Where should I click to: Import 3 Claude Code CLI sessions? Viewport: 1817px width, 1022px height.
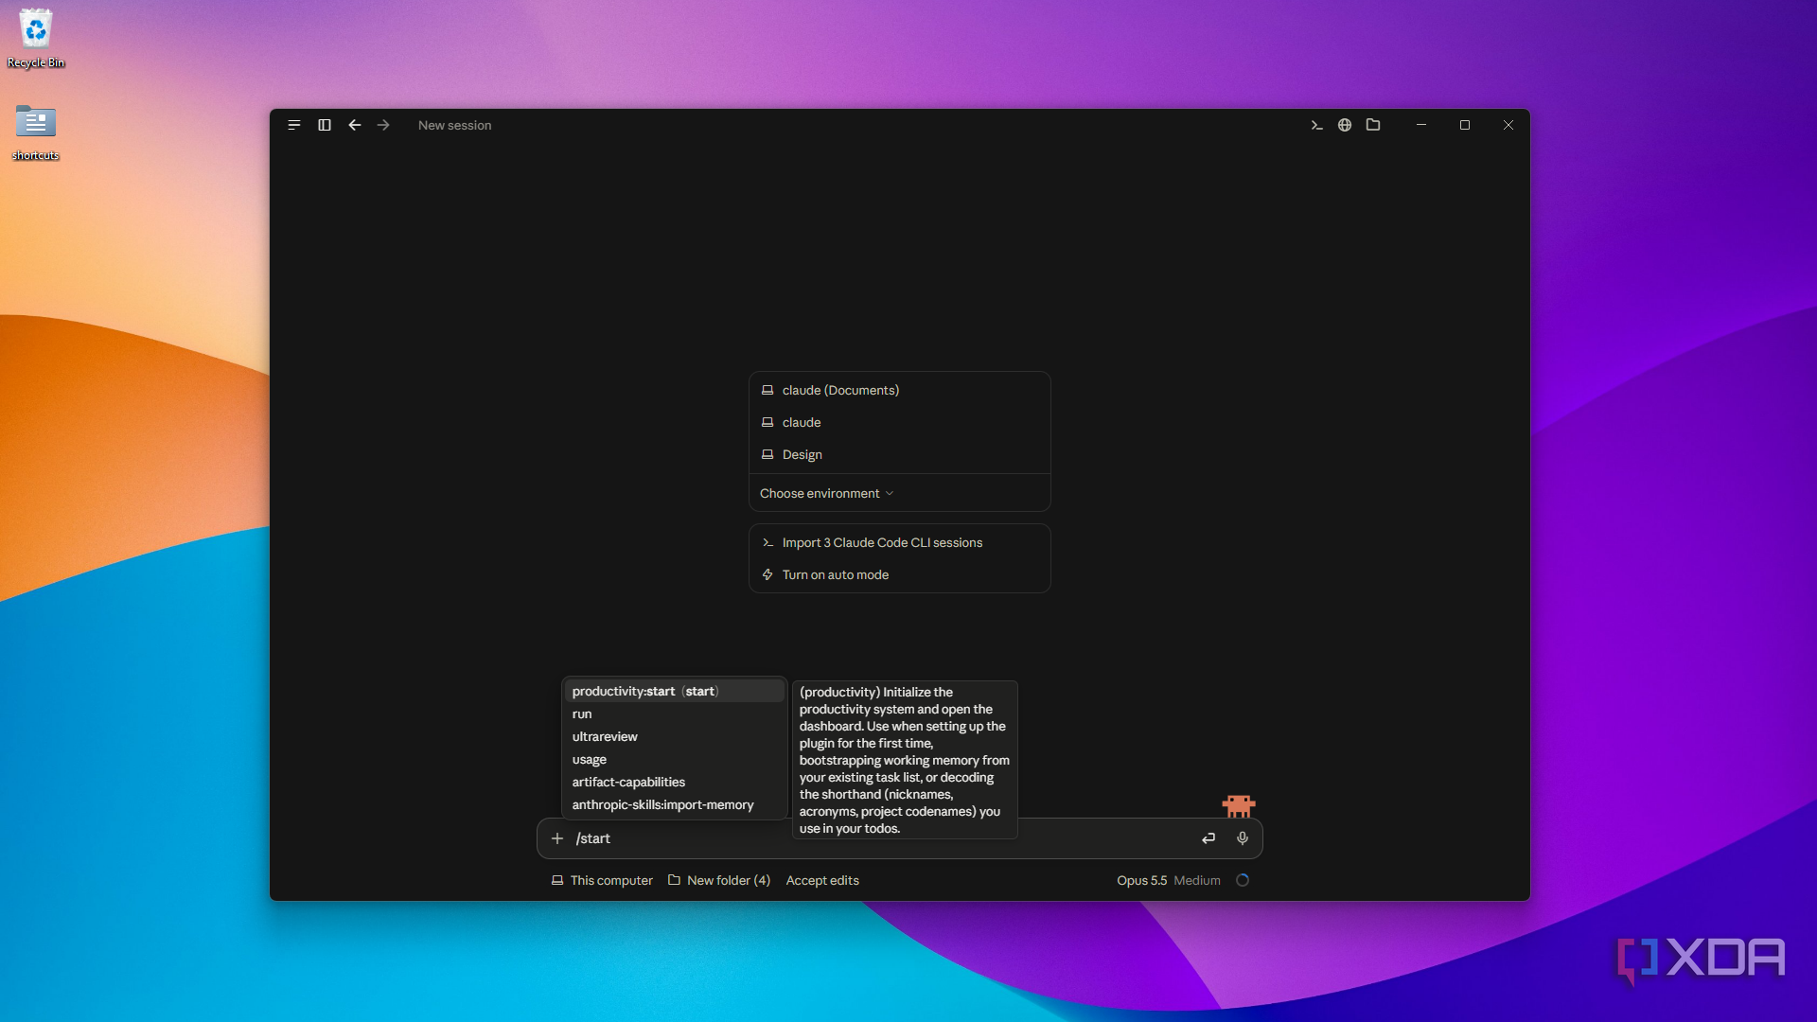(900, 542)
